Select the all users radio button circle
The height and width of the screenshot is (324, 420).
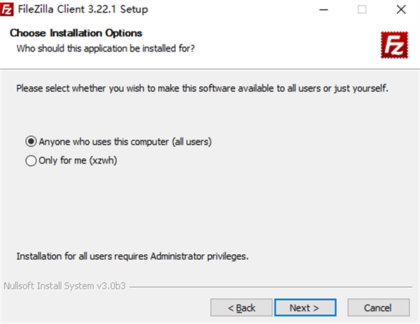(x=31, y=141)
